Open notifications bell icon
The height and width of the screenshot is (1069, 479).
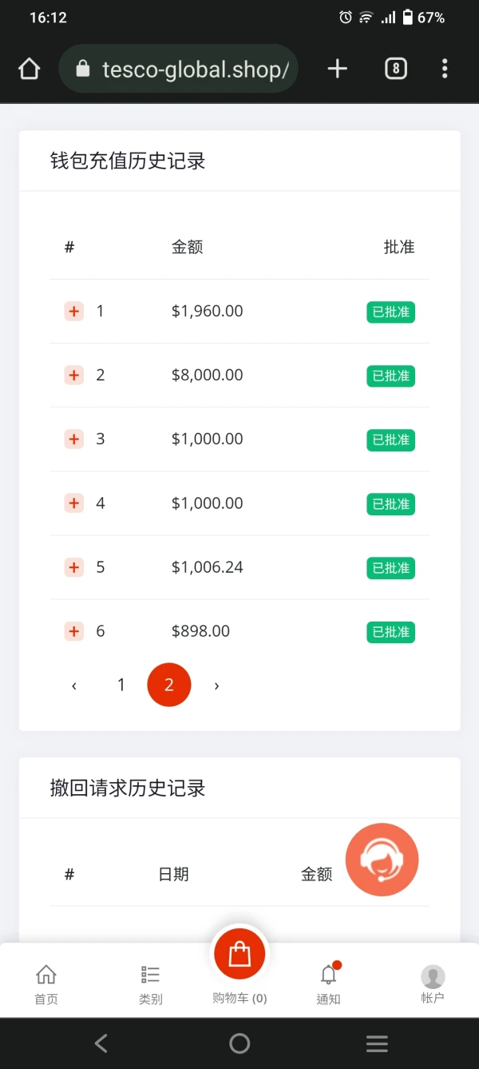pyautogui.click(x=328, y=975)
